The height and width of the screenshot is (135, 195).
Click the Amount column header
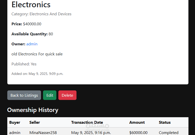(137, 122)
